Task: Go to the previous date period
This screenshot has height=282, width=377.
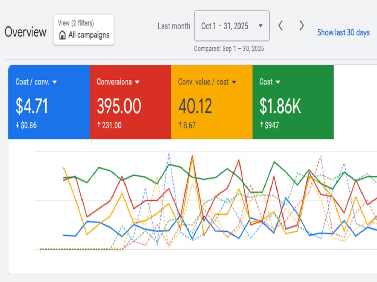Action: tap(280, 26)
